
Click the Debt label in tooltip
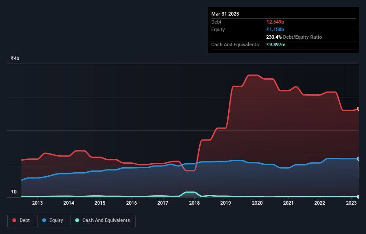tap(216, 22)
